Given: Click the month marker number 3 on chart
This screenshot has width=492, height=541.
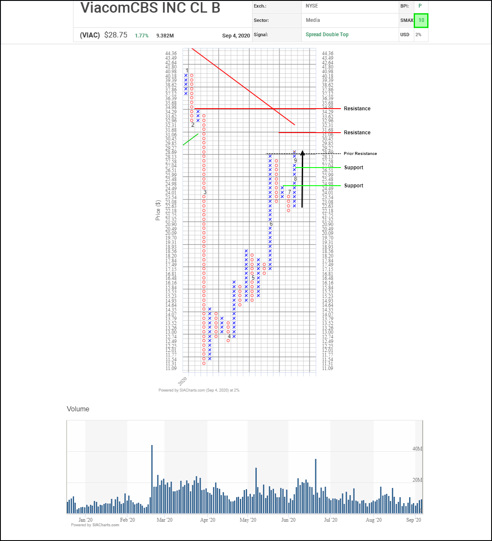Looking at the screenshot, I should tap(205, 192).
